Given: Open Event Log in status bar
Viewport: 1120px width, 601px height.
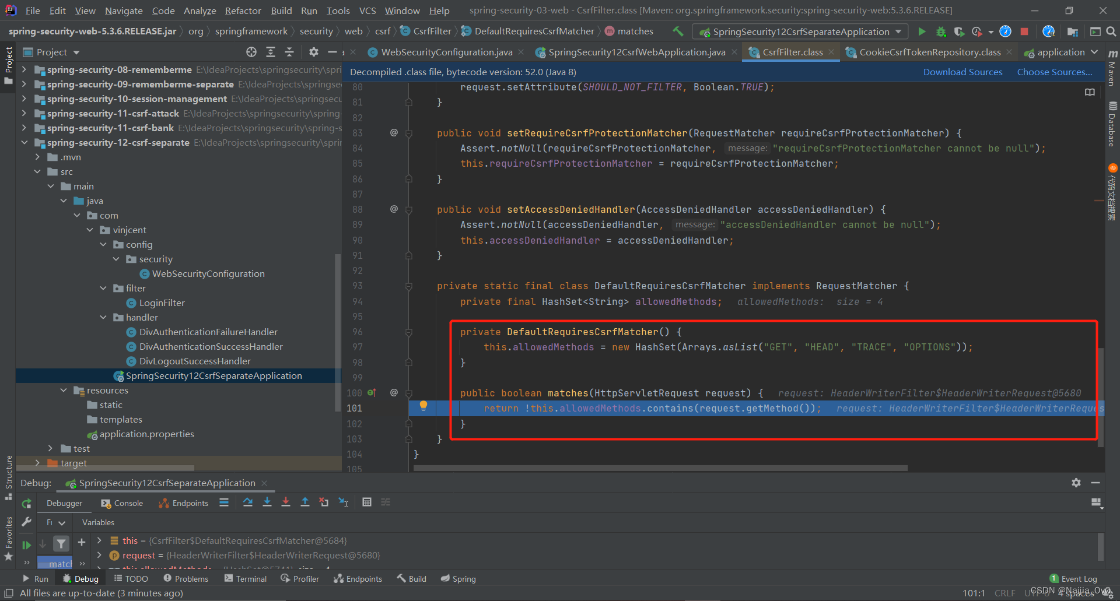Looking at the screenshot, I should [1073, 579].
